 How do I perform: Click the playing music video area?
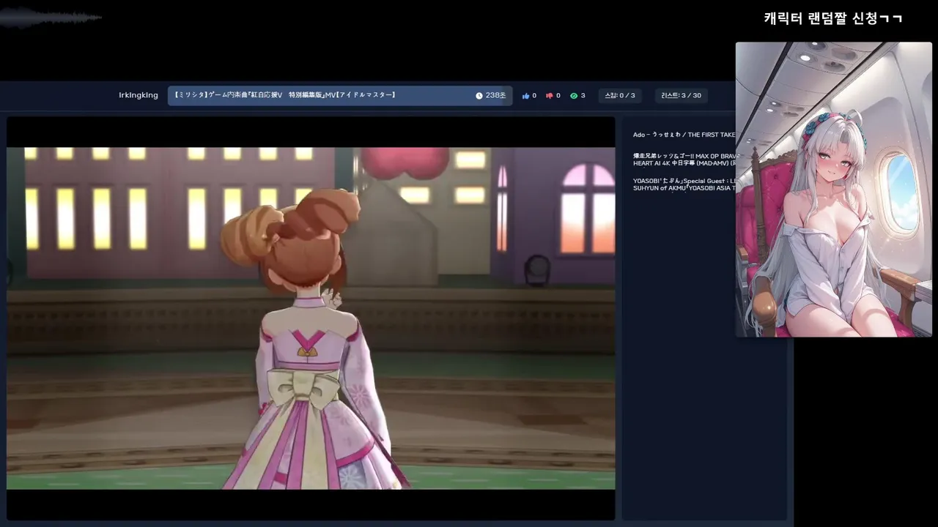(311, 318)
